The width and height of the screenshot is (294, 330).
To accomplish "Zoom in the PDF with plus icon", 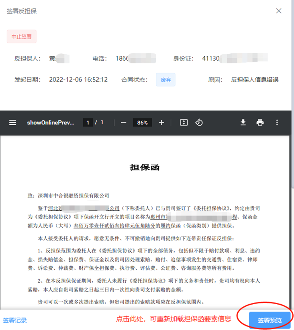I will click(x=161, y=122).
